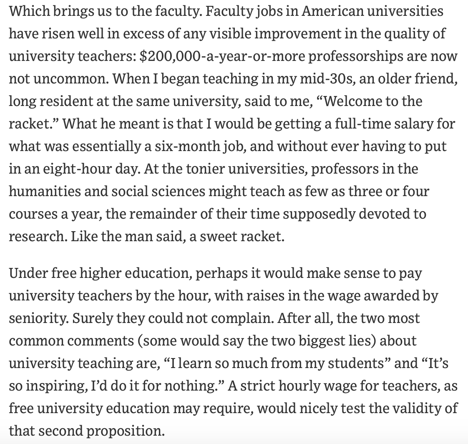The image size is (468, 444).
Task: Click the phrase "Welcome to the racket"
Action: pyautogui.click(x=373, y=101)
